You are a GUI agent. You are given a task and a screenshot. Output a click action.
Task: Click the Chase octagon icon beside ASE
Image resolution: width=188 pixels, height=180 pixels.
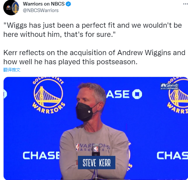pyautogui.click(x=137, y=94)
